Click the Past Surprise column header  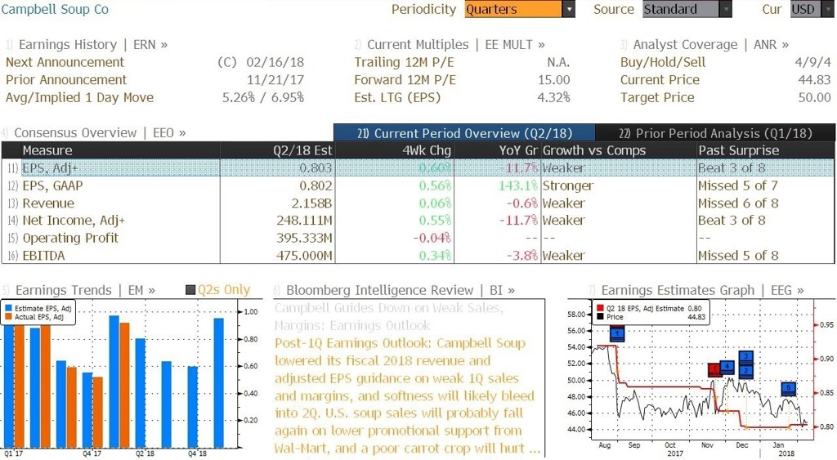click(x=765, y=150)
